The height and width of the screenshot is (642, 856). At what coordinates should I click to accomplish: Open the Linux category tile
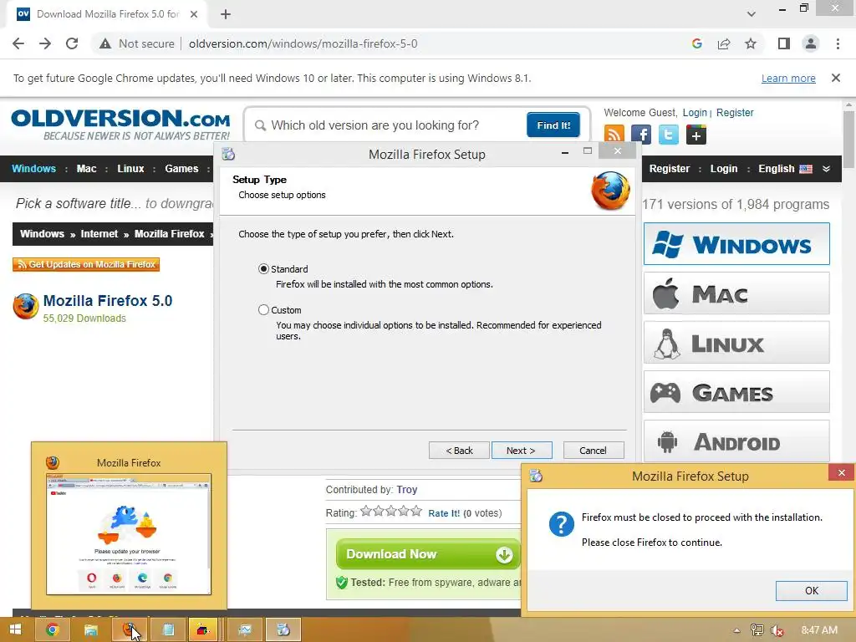[x=736, y=343]
